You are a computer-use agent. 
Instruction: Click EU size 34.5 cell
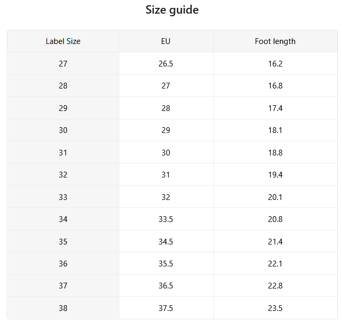tap(166, 241)
